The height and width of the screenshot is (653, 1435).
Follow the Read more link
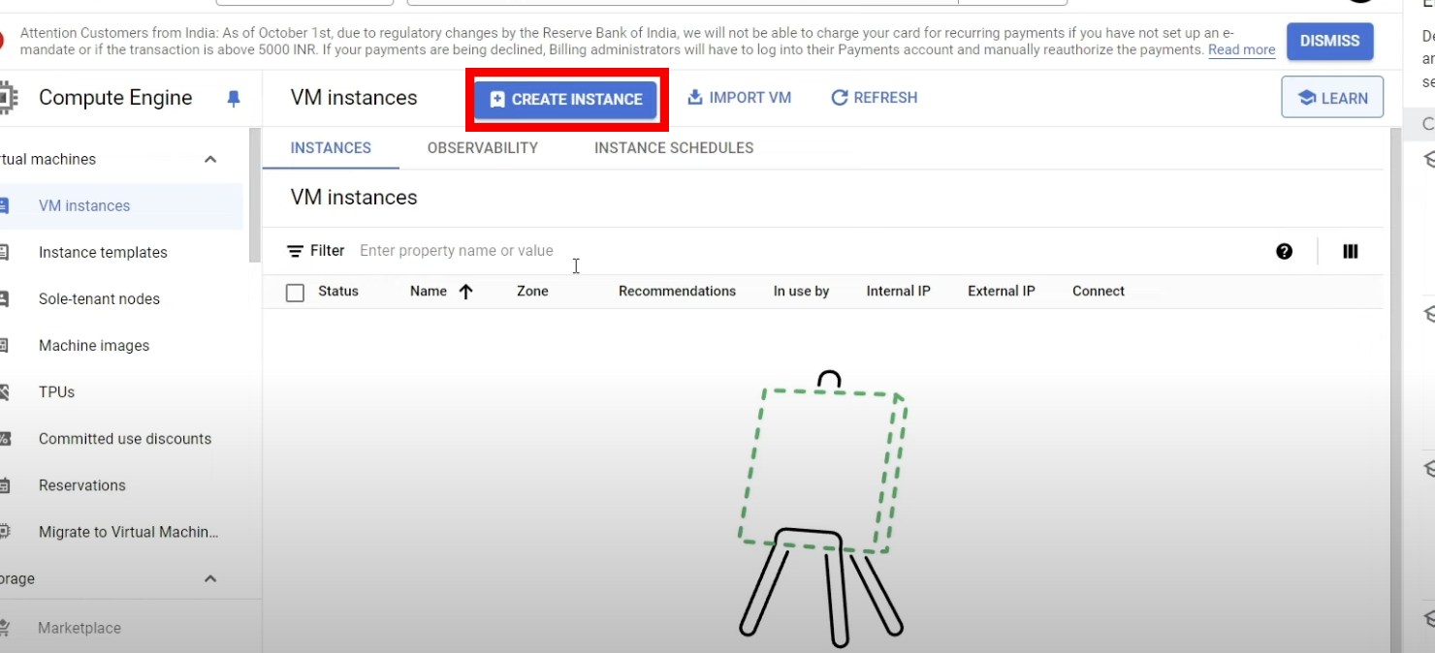(1241, 50)
